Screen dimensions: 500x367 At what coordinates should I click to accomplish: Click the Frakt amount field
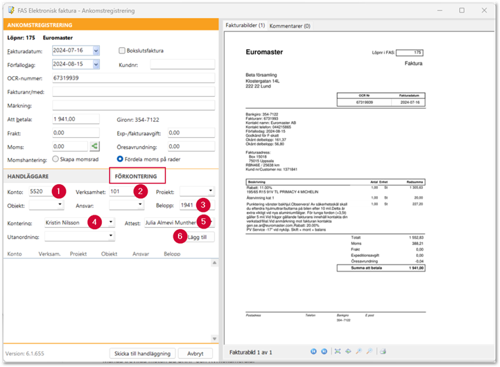(76, 133)
